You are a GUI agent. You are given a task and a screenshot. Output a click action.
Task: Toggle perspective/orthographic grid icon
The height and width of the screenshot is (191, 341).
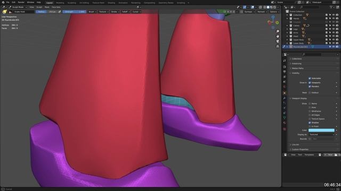278,46
